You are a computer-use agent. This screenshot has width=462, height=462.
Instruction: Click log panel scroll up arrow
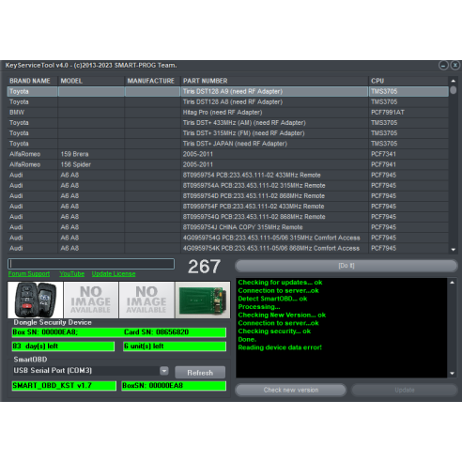pos(452,283)
